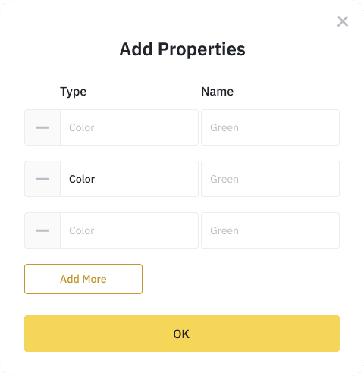Close the Add Properties dialog
The image size is (364, 376).
(343, 21)
